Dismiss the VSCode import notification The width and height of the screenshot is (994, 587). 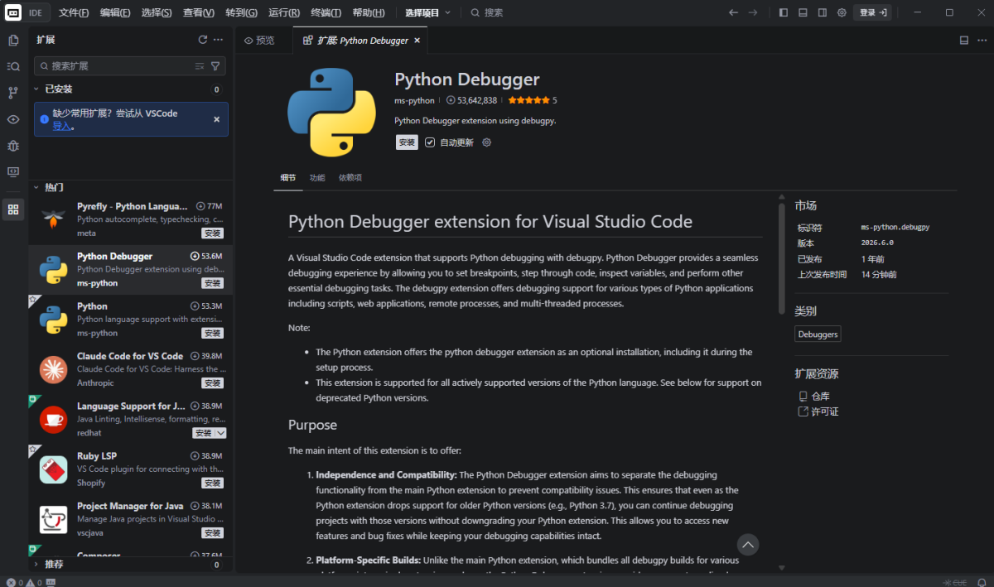coord(217,119)
